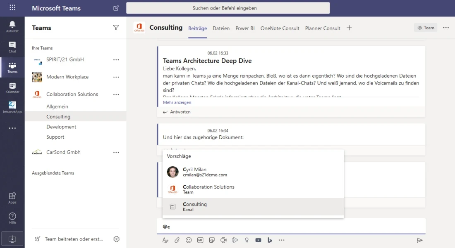Click the Team visibility button in header
455x248 pixels.
coord(426,28)
